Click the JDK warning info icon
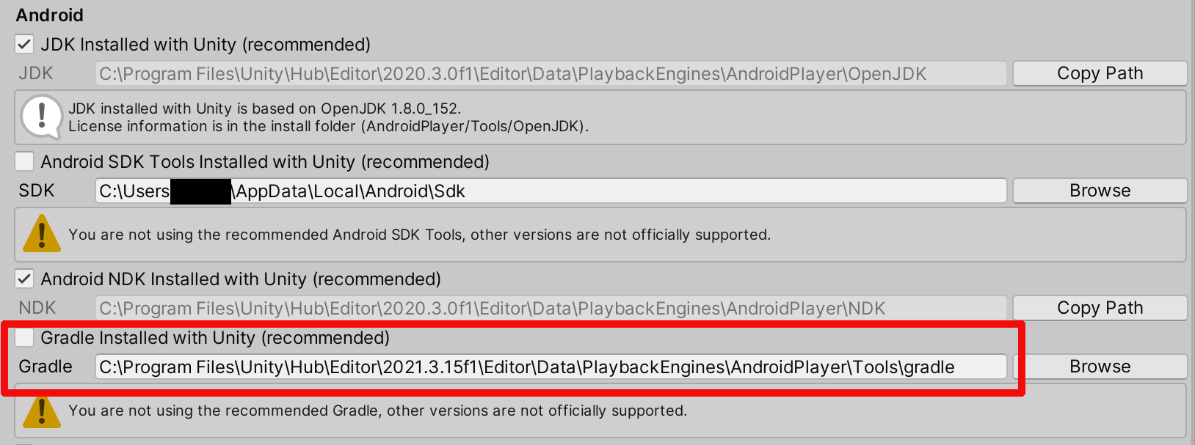Image resolution: width=1195 pixels, height=445 pixels. [42, 117]
